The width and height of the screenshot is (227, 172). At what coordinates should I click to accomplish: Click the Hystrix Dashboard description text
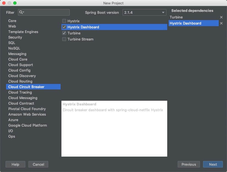pyautogui.click(x=113, y=110)
